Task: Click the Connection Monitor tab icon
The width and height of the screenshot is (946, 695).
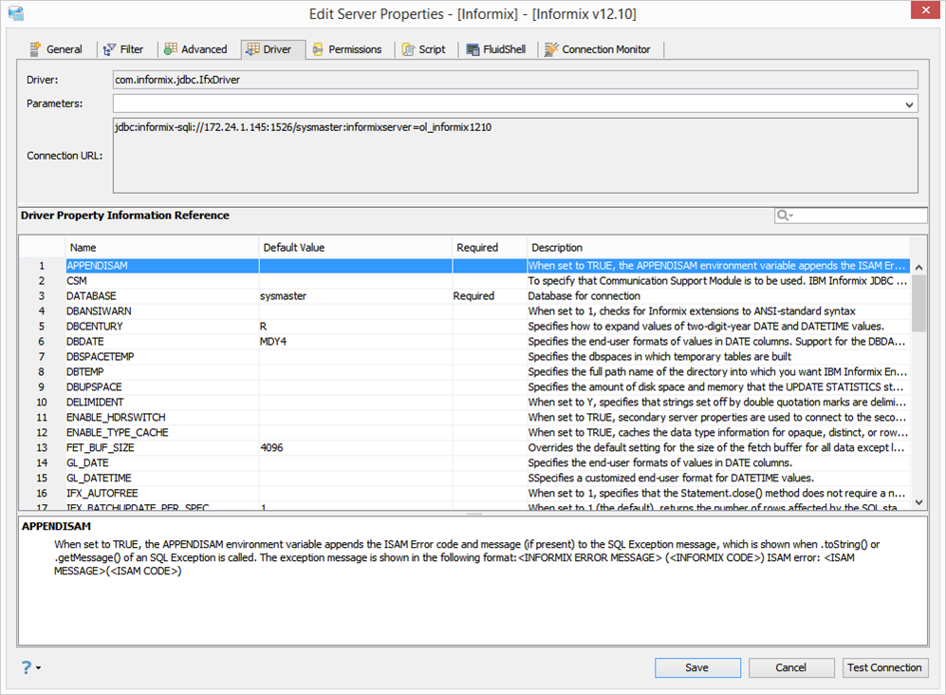Action: (551, 49)
